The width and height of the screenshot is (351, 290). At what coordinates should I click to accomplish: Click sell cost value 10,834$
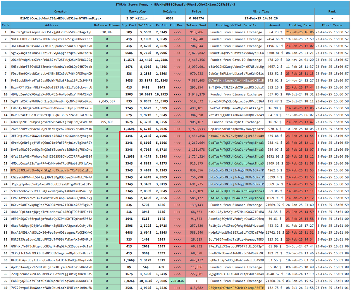(x=145, y=281)
